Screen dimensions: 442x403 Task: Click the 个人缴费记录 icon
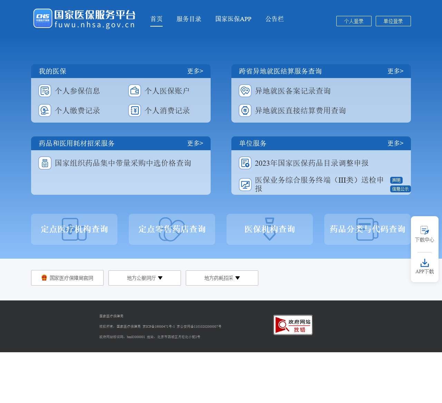45,111
